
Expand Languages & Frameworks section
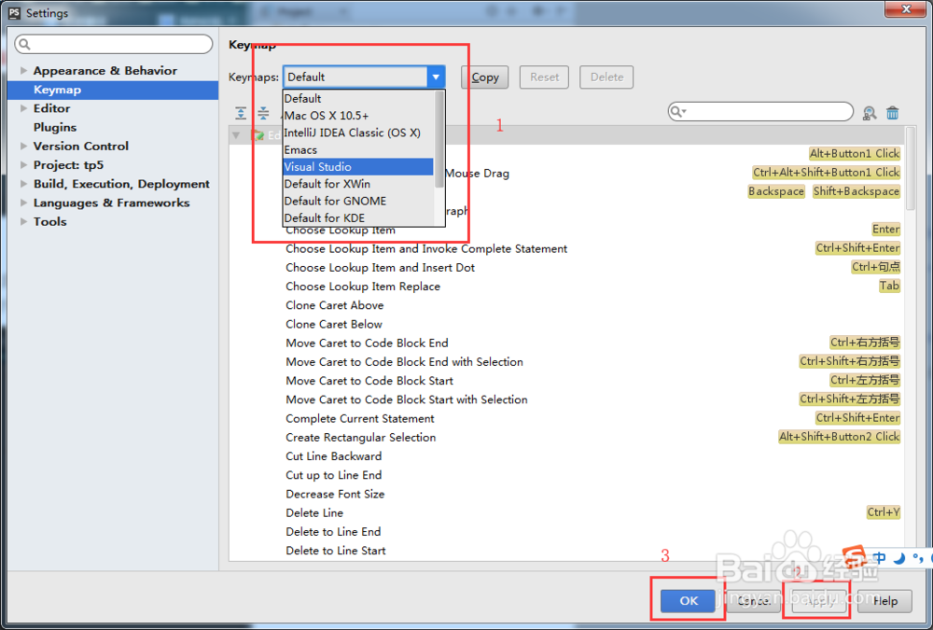pos(24,203)
